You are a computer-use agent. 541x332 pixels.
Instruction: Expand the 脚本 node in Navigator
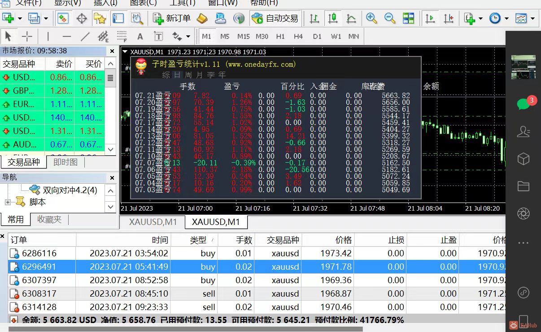pyautogui.click(x=7, y=202)
